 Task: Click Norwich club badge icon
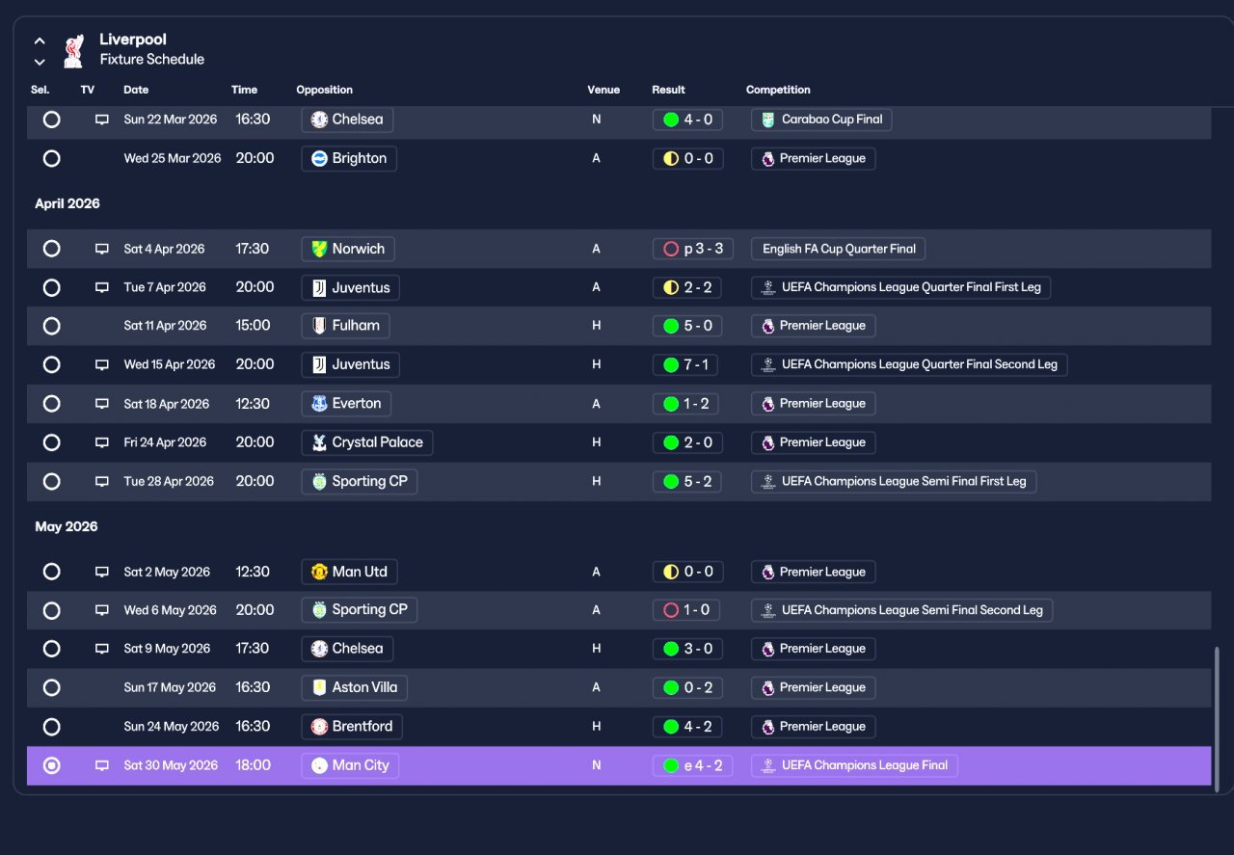319,249
